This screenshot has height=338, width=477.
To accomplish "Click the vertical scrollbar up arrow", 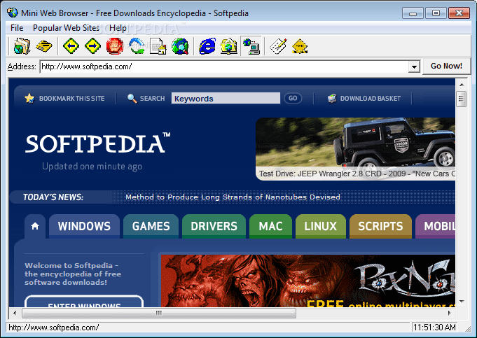I will tap(462, 85).
